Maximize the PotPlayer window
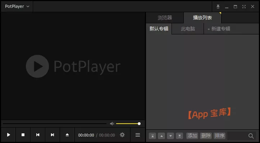This screenshot has width=260, height=143. click(x=235, y=6)
